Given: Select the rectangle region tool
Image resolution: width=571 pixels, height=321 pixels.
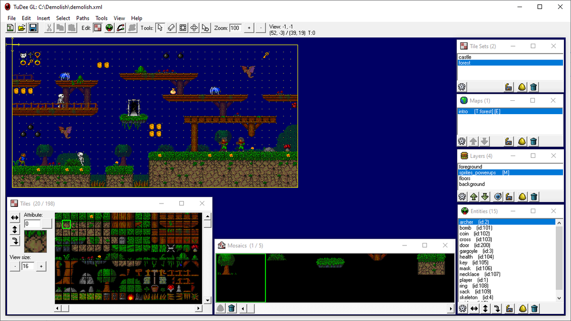Looking at the screenshot, I should click(x=183, y=28).
